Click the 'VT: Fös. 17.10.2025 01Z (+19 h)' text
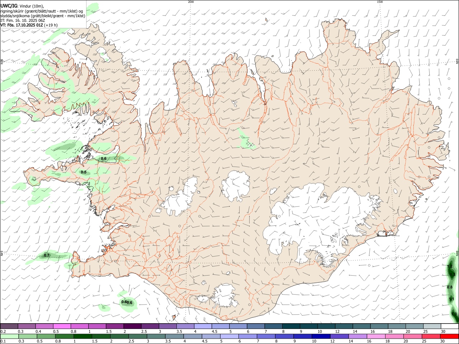The image size is (459, 344). point(29,25)
